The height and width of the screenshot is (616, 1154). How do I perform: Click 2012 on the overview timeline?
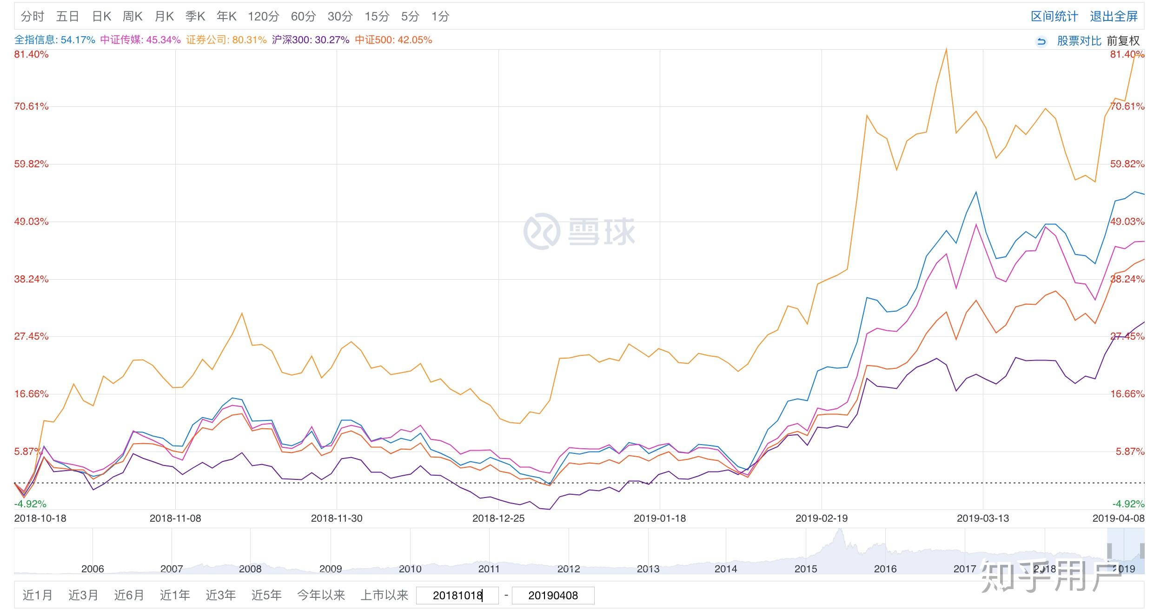569,569
